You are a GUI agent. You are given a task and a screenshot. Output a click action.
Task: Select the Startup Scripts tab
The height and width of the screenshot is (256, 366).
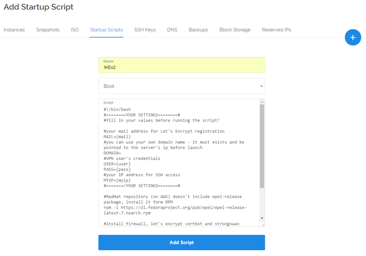point(107,30)
